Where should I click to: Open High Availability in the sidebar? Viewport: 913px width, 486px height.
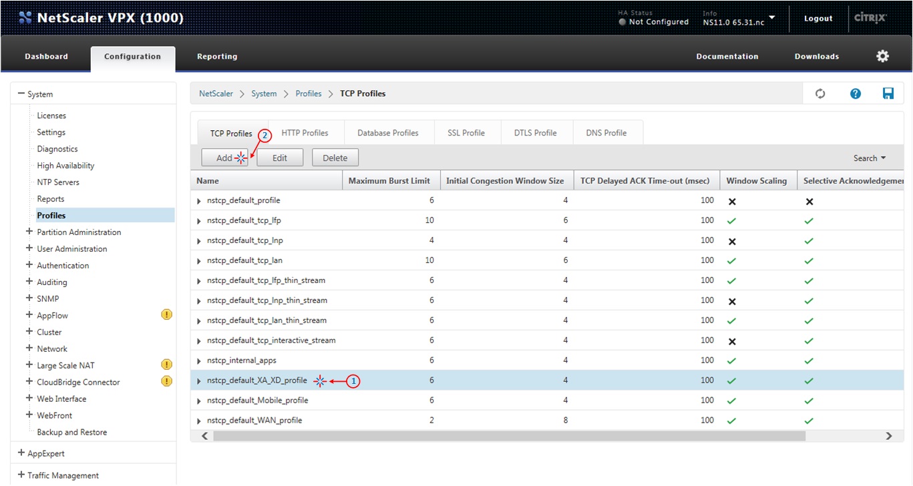[x=65, y=166]
